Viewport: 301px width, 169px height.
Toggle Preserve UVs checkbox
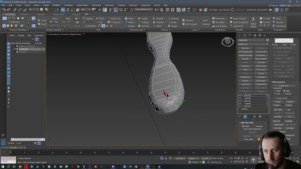click(275, 98)
